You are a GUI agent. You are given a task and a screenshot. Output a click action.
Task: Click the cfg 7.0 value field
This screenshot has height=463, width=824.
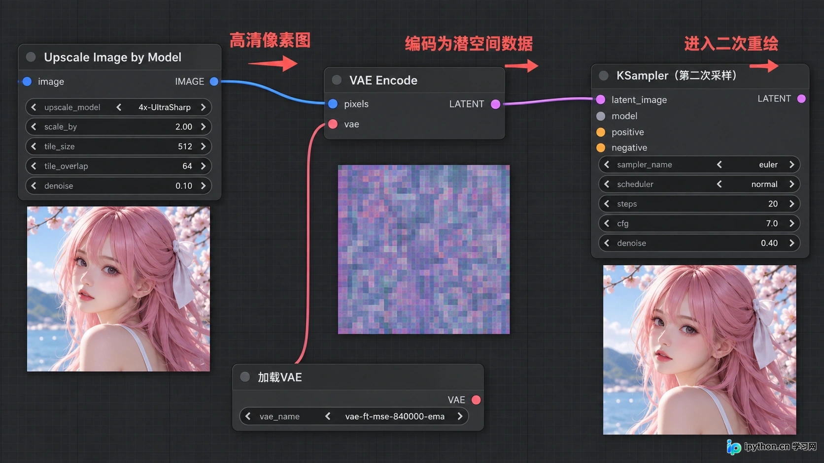click(699, 223)
